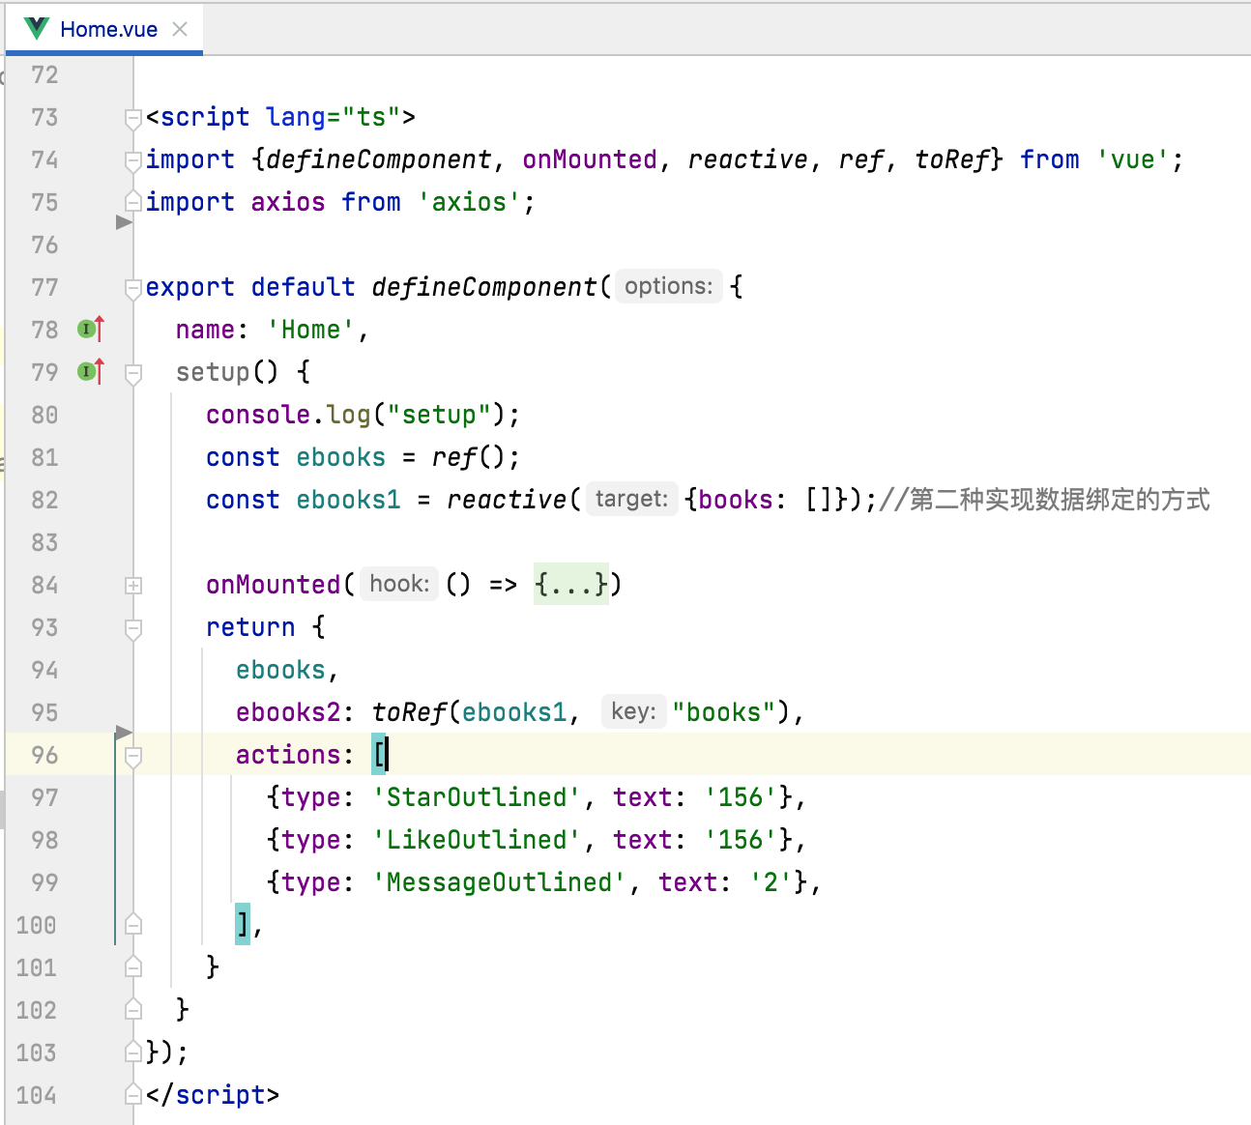Screen dimensions: 1251x1125
Task: Click the implements gutter icon on line 79
Action: point(90,372)
